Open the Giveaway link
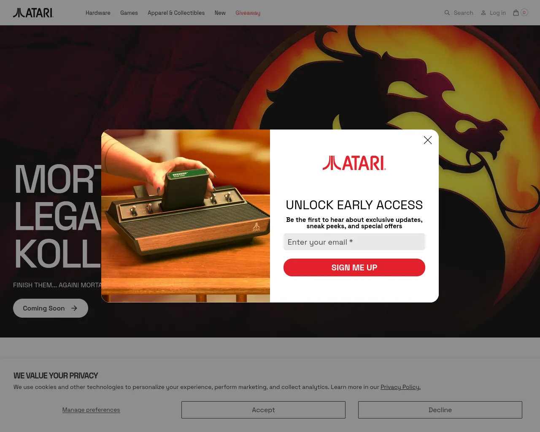Viewport: 540px width, 432px height. (x=248, y=13)
